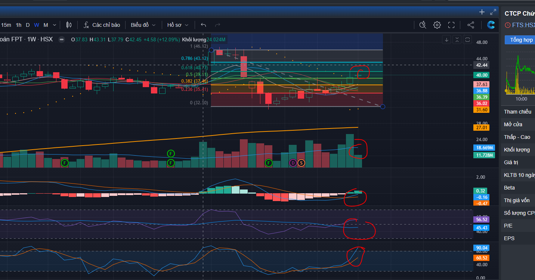This screenshot has width=535, height=280.
Task: Click the blue C logo icon
Action: pos(491,25)
